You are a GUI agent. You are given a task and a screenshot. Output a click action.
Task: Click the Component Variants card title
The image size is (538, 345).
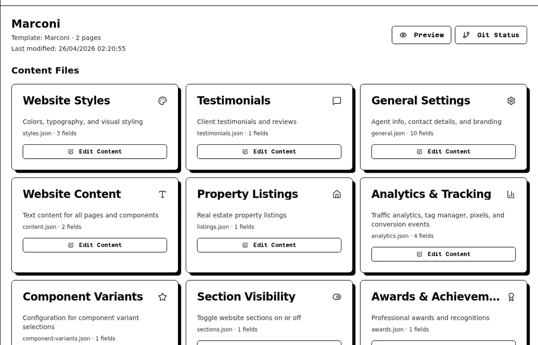tap(83, 297)
